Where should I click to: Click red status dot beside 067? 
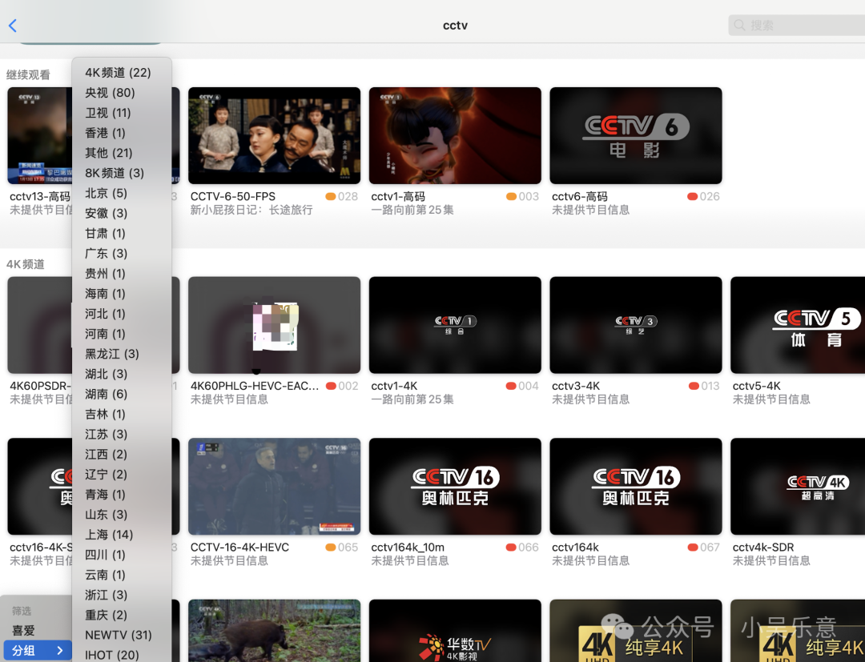pos(693,548)
